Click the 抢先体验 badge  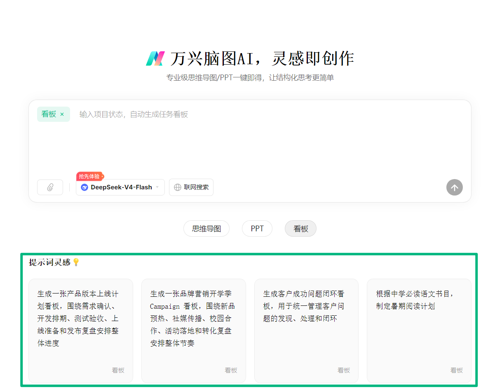(x=90, y=176)
